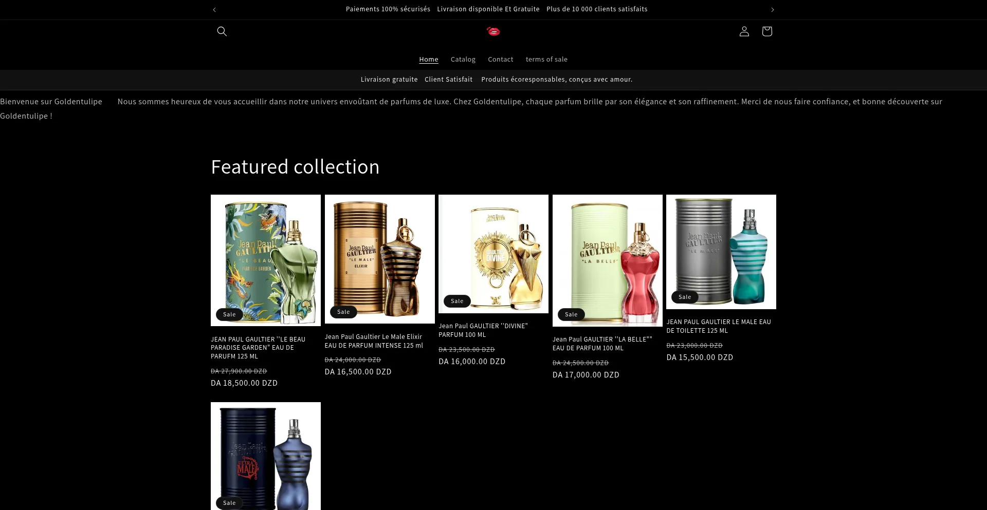
Task: Click Plus de 10 000 clients satisfaits text
Action: [597, 9]
